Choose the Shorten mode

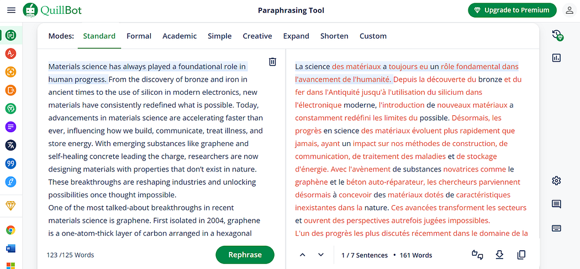[334, 36]
